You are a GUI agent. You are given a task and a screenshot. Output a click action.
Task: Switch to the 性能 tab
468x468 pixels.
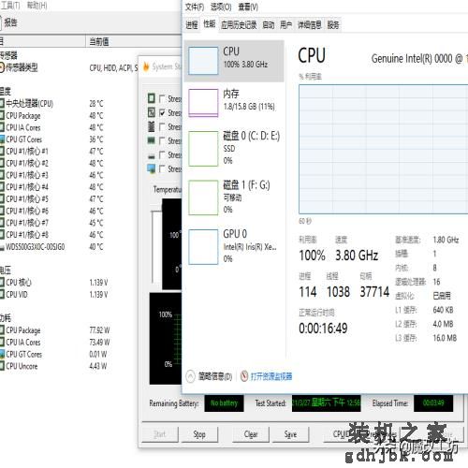pos(210,24)
